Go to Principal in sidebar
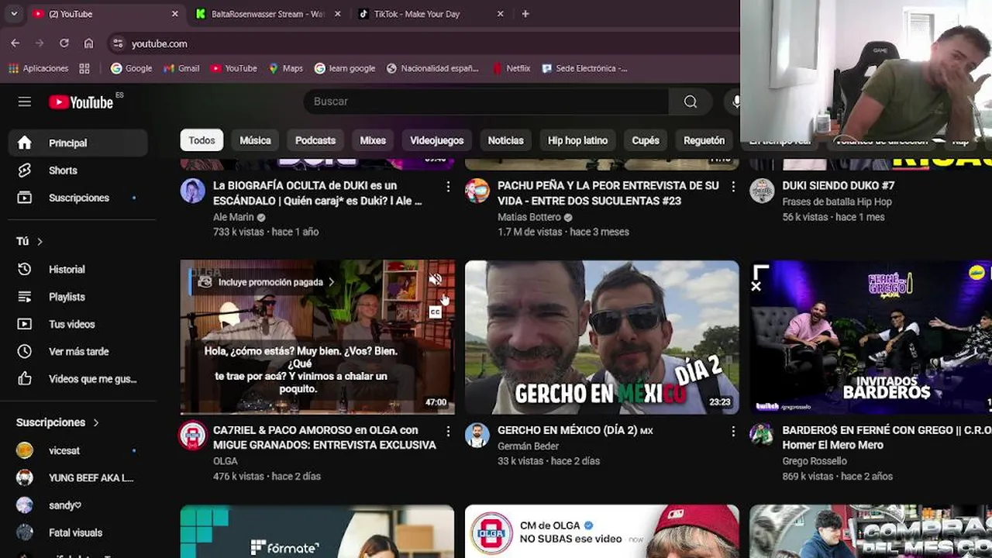Screen dimensions: 992x558 tap(77, 143)
